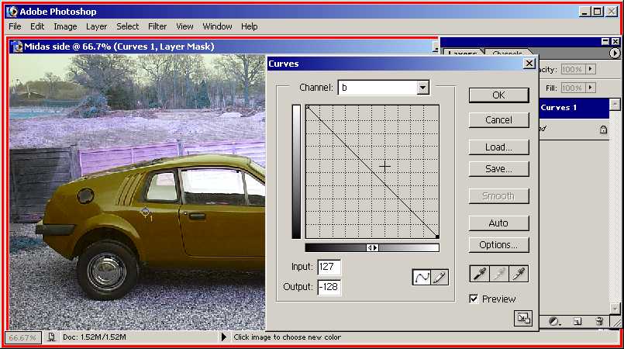624x349 pixels.
Task: Choose the curve point editing tool
Action: click(422, 277)
